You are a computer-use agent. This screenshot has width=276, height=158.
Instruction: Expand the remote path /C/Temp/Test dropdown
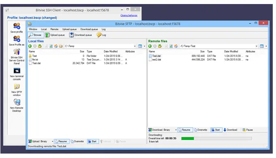257,46
